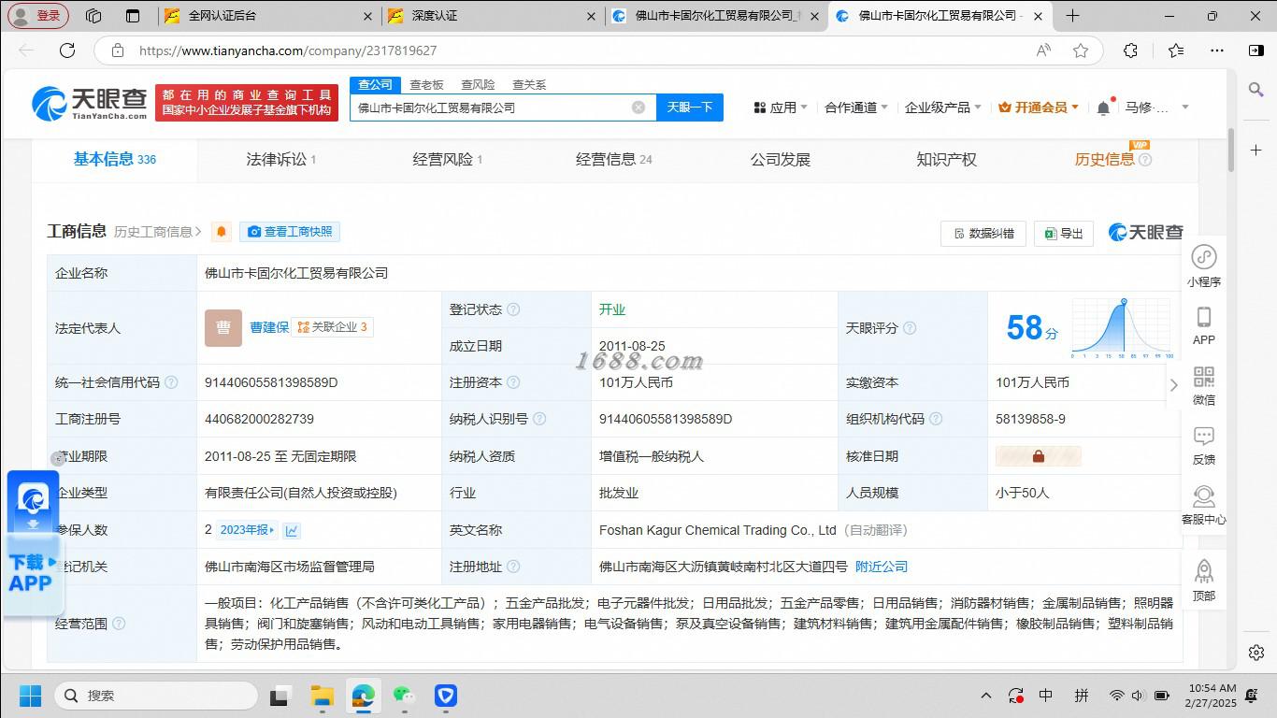1277x718 pixels.
Task: Switch to 公司发展 tab
Action: click(x=780, y=159)
